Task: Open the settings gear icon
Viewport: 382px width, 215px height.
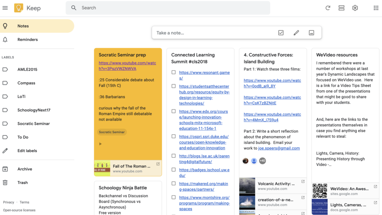Action: click(355, 8)
